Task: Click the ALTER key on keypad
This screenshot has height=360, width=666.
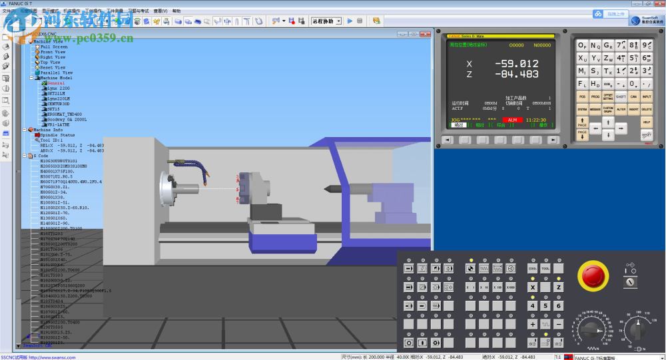Action: [x=621, y=109]
